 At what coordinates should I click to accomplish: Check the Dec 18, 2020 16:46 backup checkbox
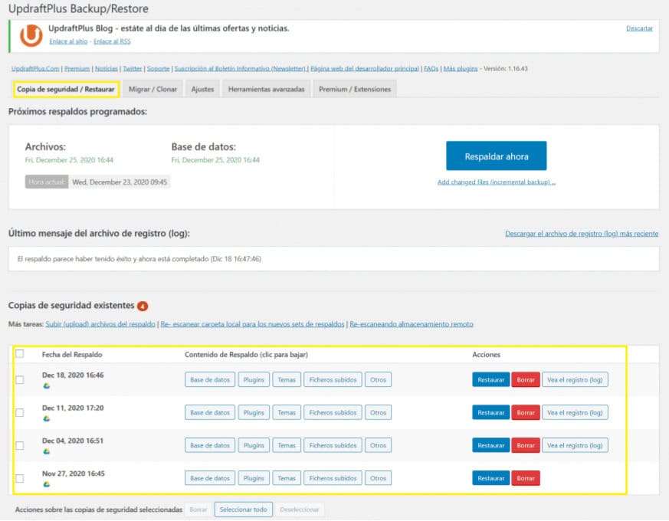[x=20, y=380]
